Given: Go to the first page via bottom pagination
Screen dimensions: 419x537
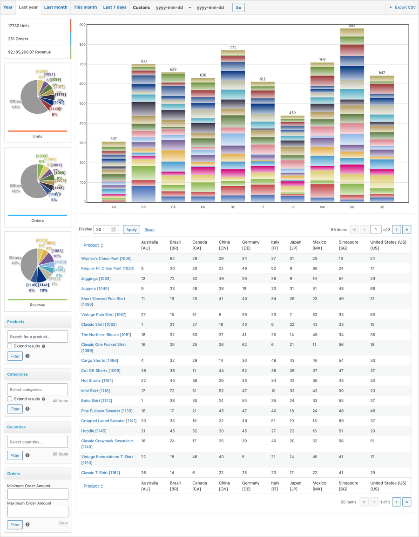Looking at the screenshot, I should tap(364, 502).
